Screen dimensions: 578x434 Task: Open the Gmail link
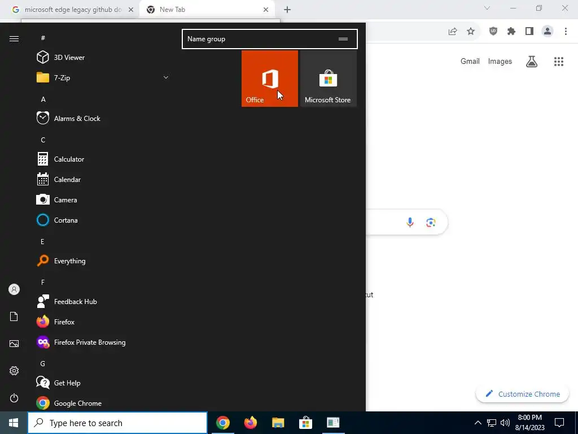(470, 61)
